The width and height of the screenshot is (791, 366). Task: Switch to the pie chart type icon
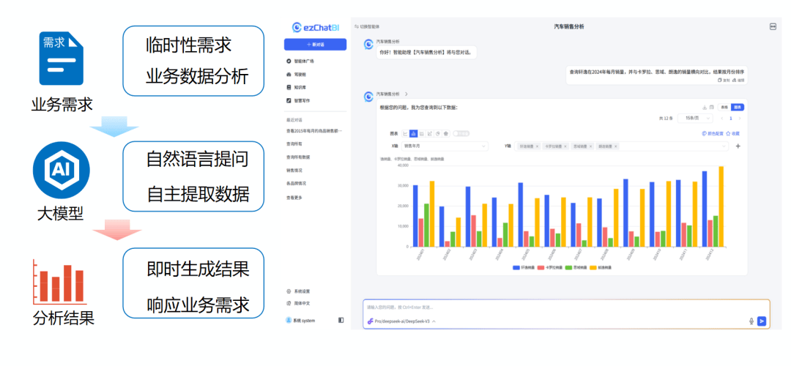pos(437,133)
